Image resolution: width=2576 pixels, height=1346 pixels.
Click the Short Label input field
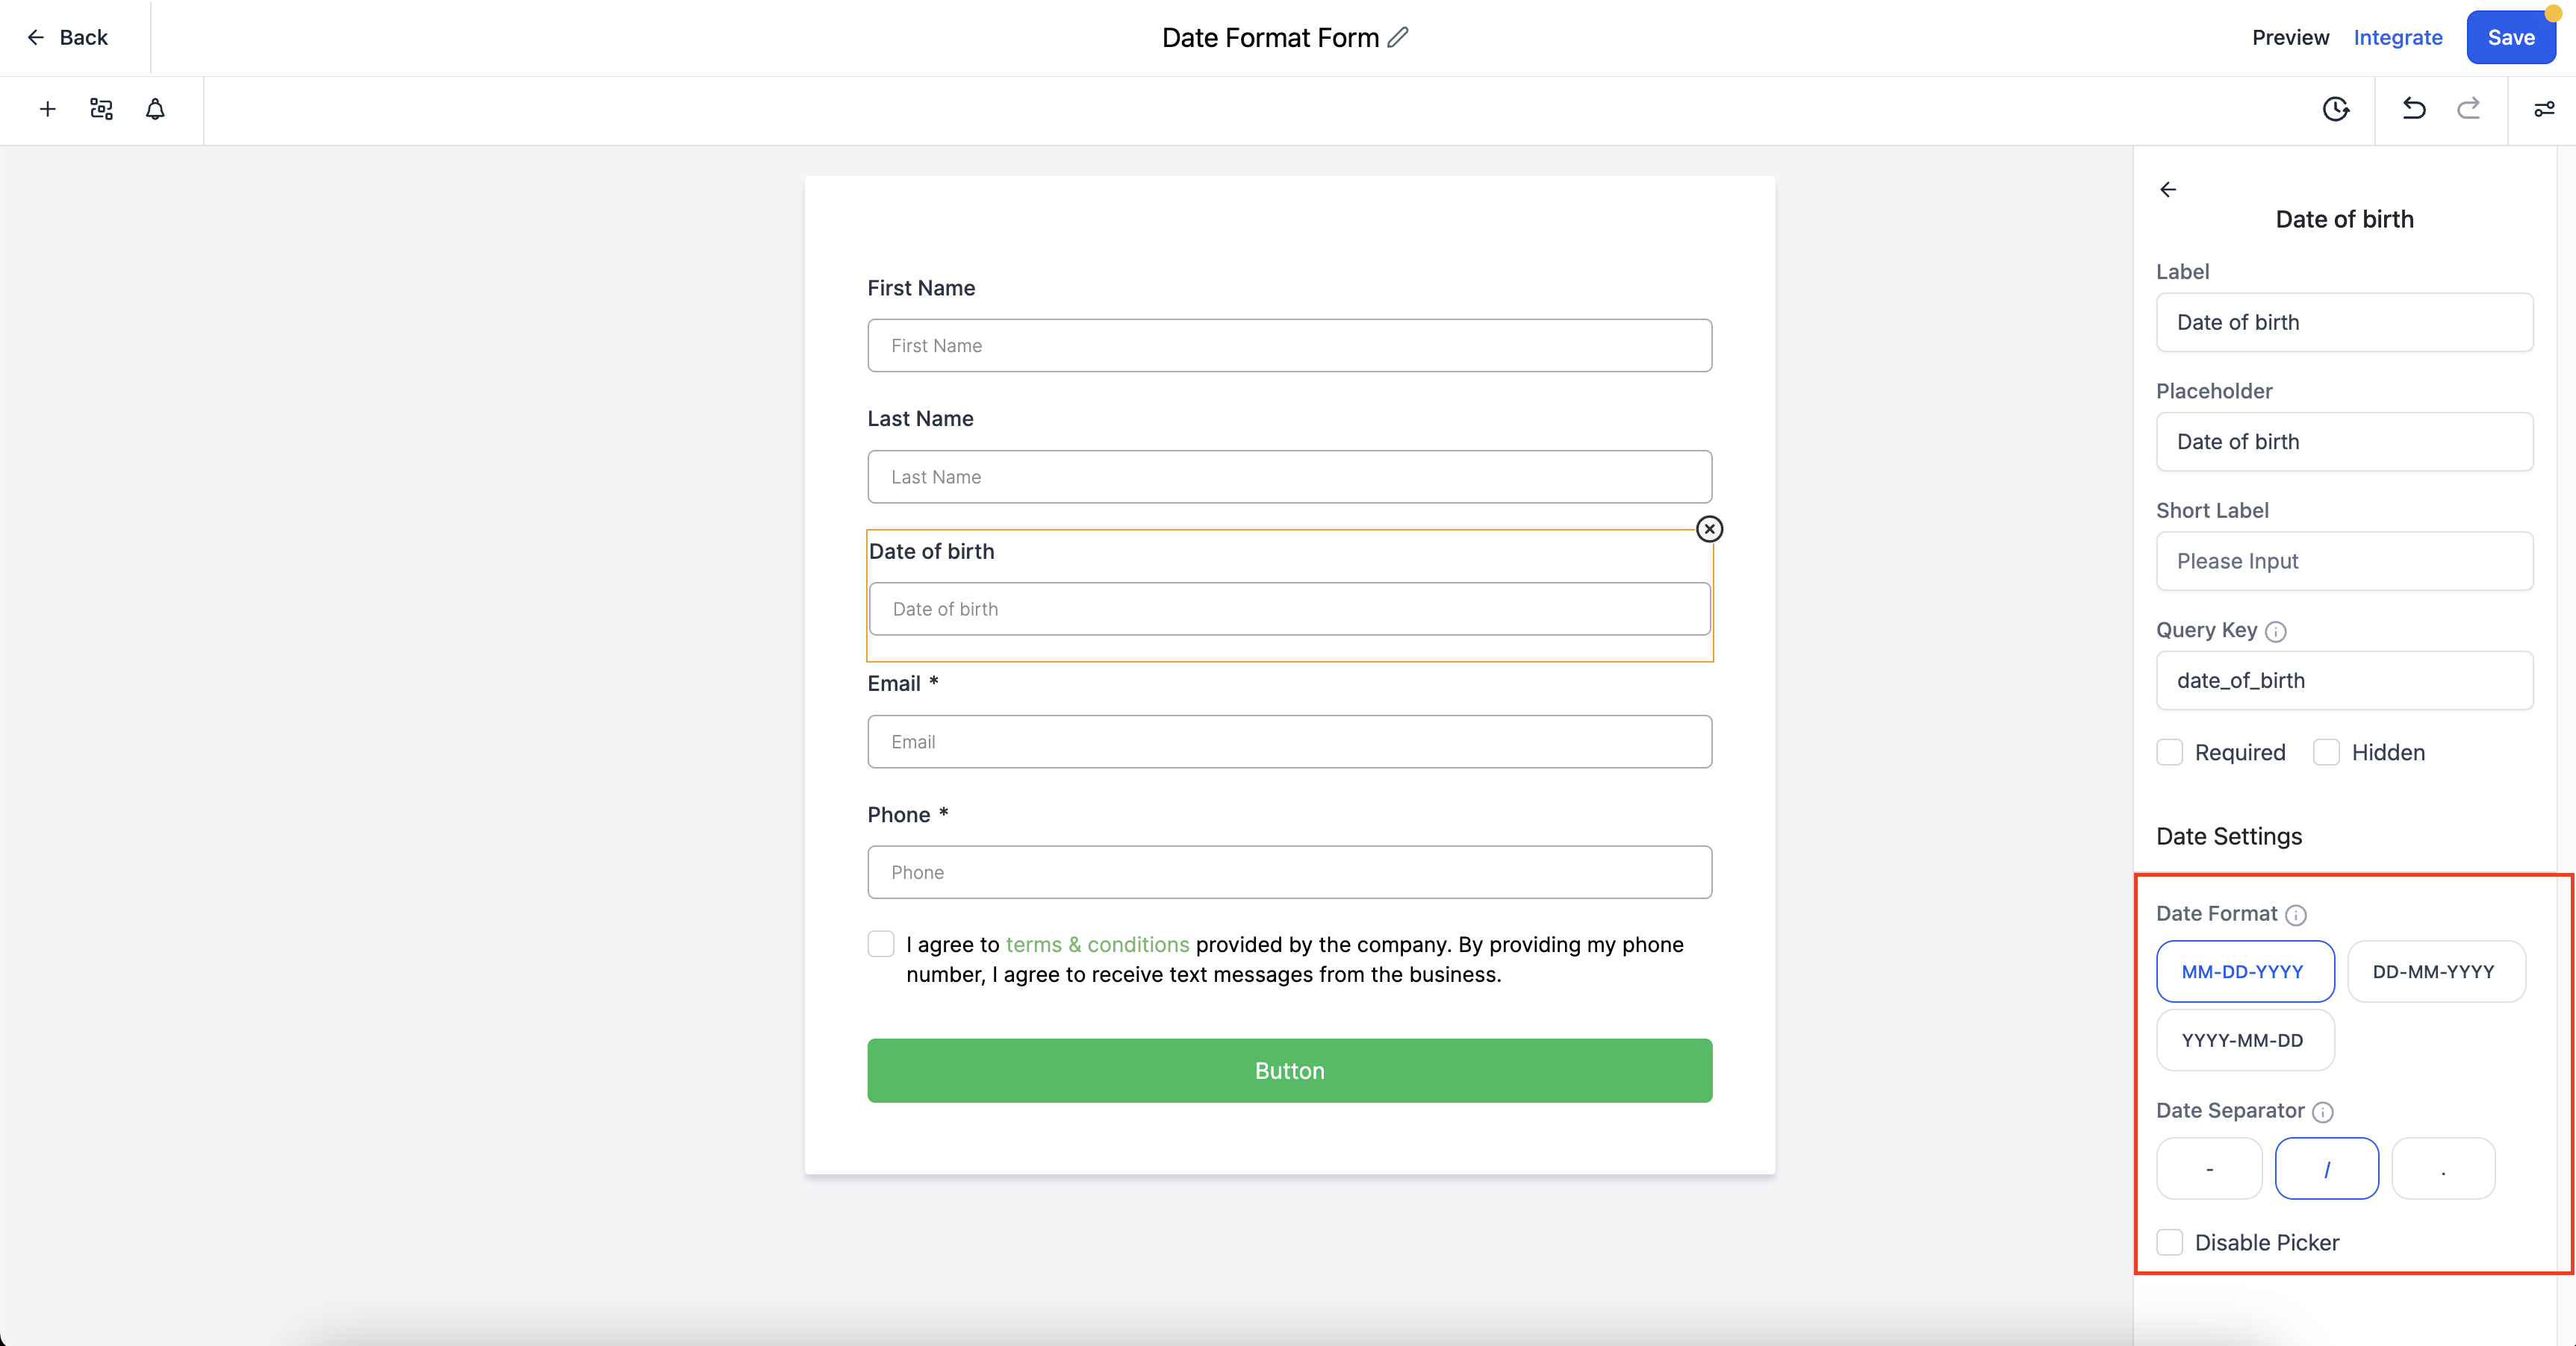pyautogui.click(x=2343, y=562)
